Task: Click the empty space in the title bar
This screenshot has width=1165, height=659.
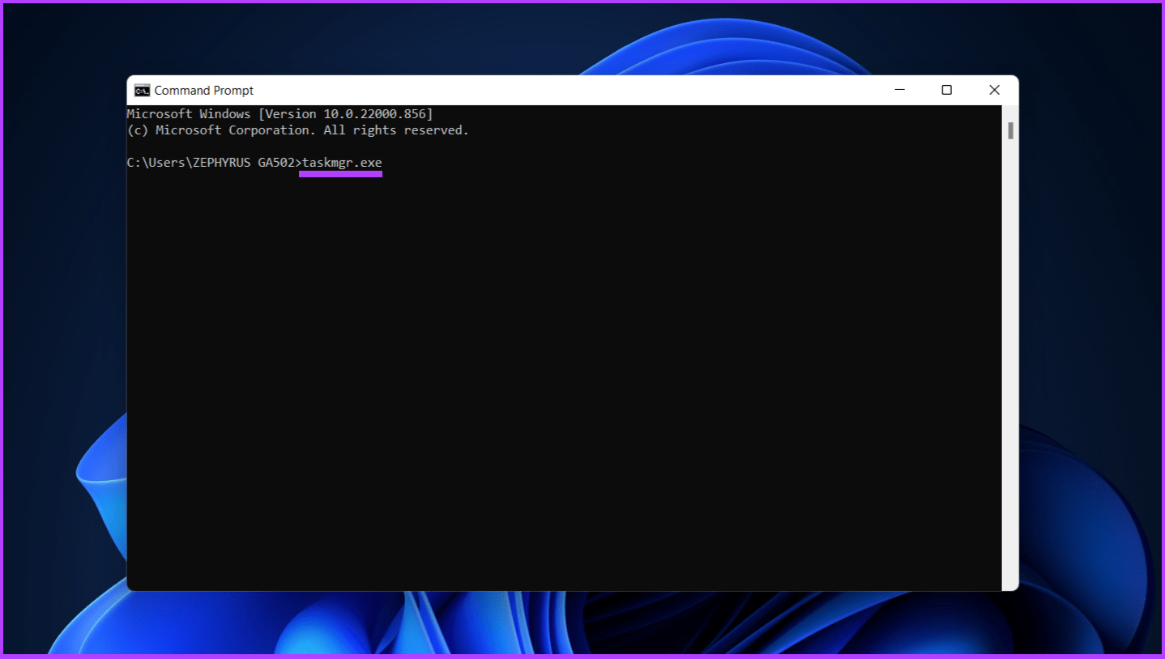Action: click(567, 90)
